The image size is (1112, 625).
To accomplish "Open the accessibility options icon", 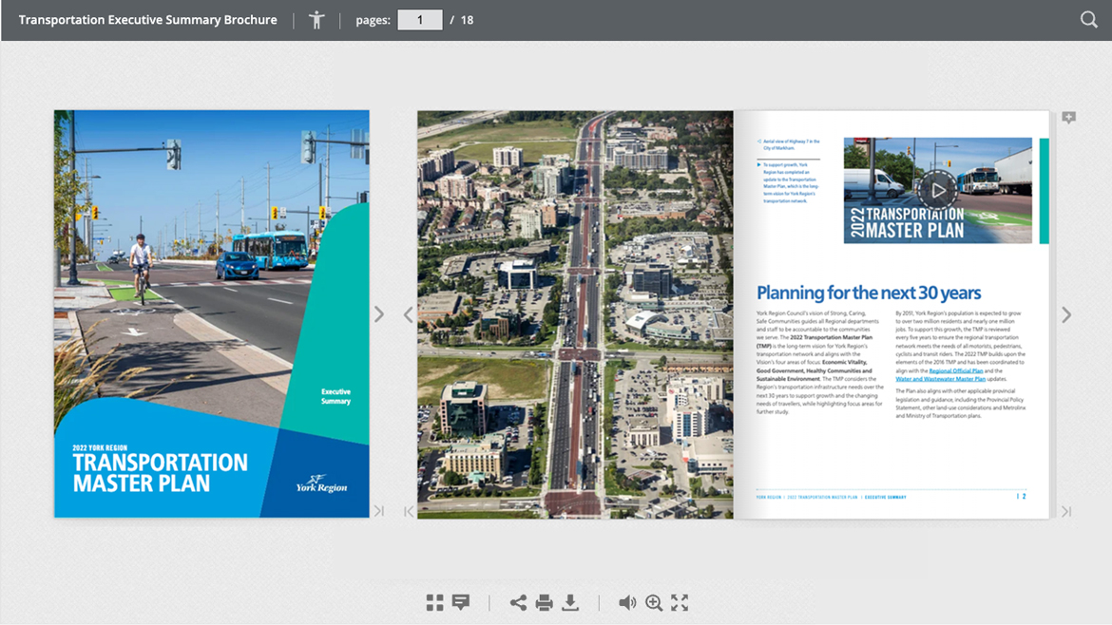I will pyautogui.click(x=316, y=20).
